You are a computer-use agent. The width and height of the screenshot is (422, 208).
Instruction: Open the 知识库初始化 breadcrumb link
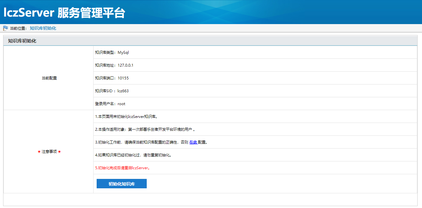pyautogui.click(x=43, y=28)
